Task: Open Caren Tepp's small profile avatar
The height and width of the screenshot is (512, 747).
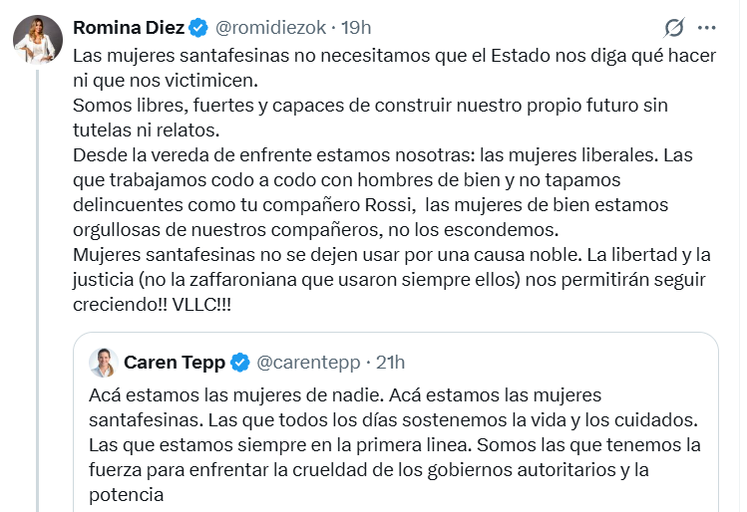Action: (x=103, y=362)
